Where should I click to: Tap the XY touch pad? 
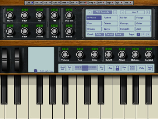(x=41, y=59)
